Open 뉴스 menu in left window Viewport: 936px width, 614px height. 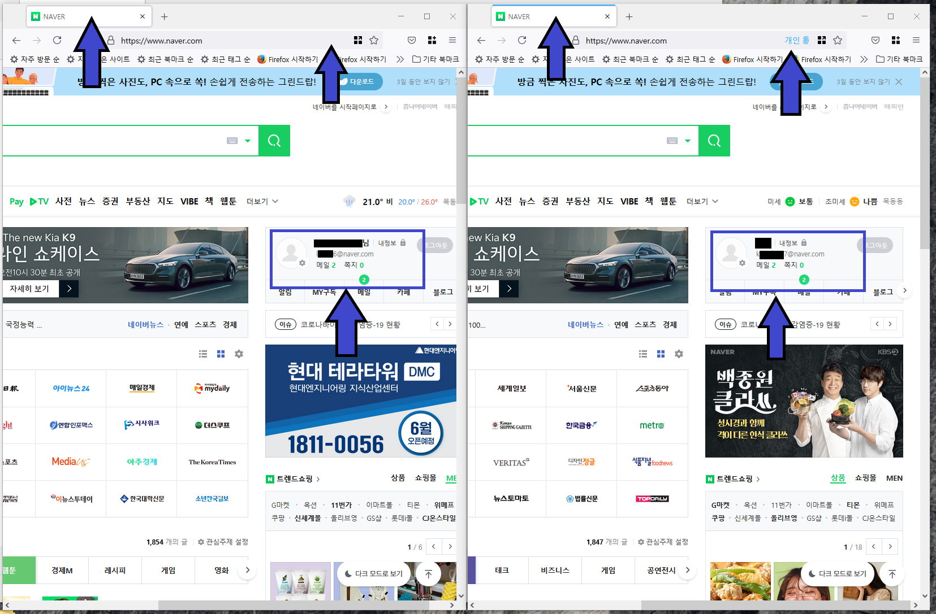tap(87, 202)
